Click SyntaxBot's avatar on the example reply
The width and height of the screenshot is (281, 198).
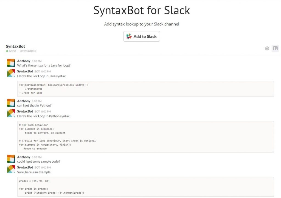11,169
